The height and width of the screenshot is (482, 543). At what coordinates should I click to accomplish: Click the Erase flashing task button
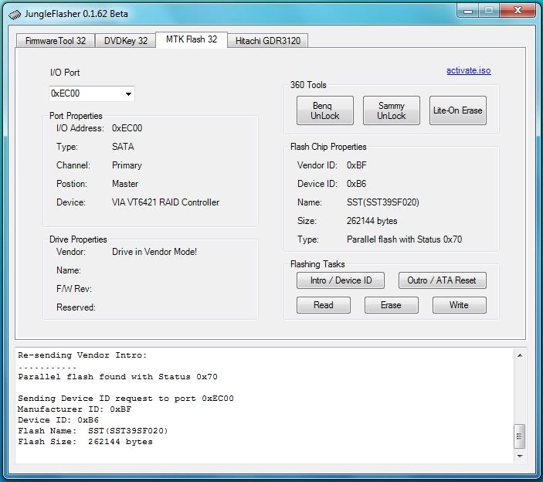(x=392, y=305)
